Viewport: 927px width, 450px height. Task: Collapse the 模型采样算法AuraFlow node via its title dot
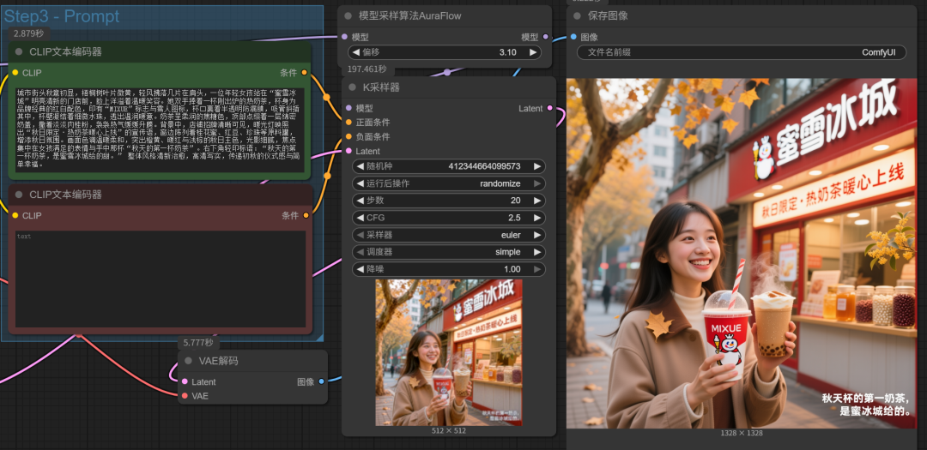click(x=348, y=16)
